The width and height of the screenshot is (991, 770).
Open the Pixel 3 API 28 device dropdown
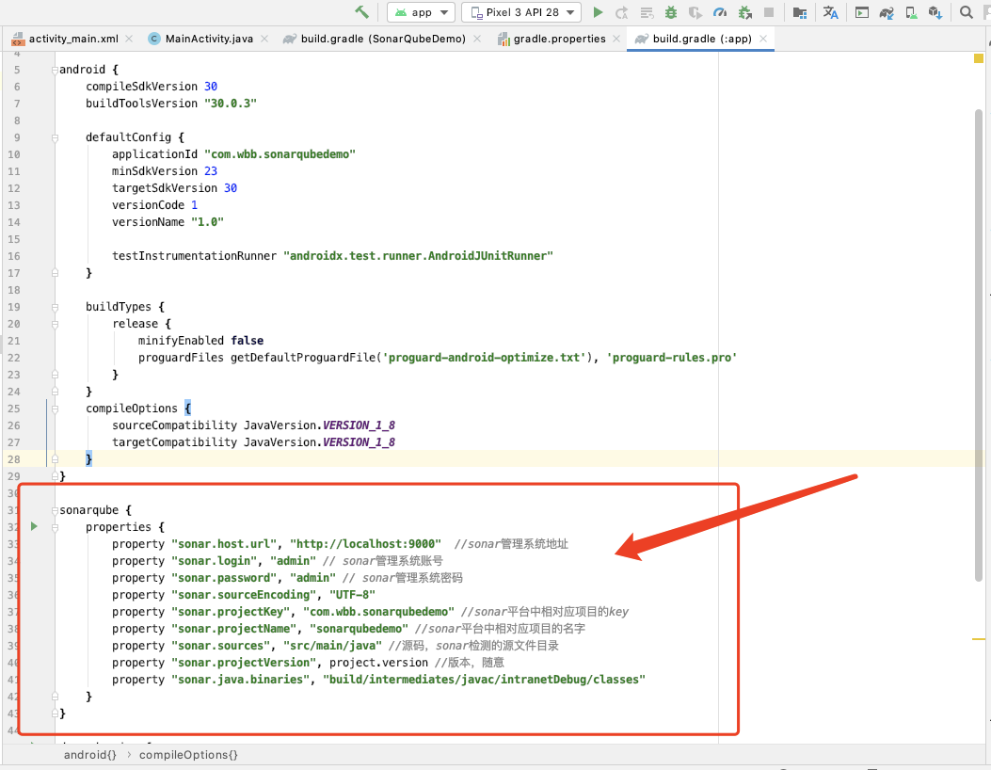[520, 12]
